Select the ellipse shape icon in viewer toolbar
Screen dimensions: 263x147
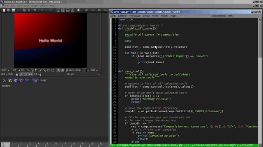pyautogui.click(x=53, y=70)
